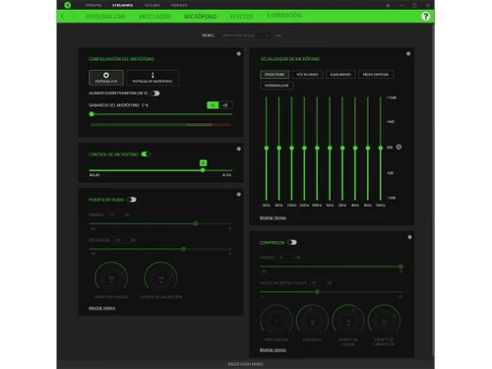Select the Medio Enfoque equalizer preset
The height and width of the screenshot is (369, 492).
(376, 75)
